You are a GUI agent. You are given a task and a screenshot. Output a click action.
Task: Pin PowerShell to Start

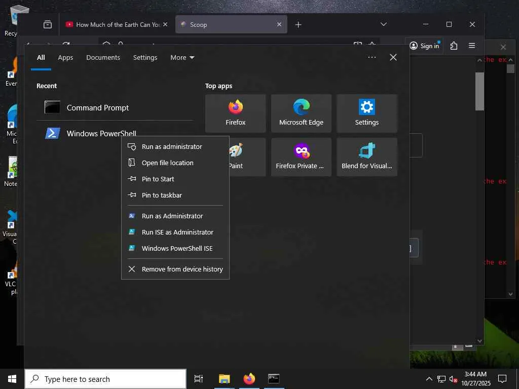(175, 179)
